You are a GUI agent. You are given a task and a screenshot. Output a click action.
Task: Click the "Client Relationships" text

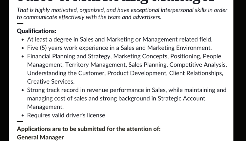click(x=196, y=73)
